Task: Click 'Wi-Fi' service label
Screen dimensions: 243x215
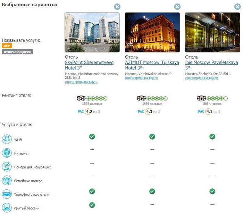Action: coord(18,140)
